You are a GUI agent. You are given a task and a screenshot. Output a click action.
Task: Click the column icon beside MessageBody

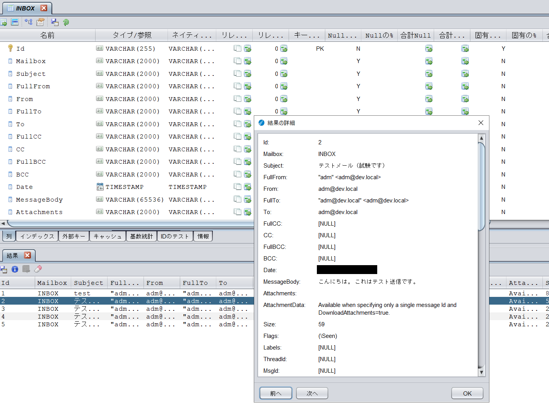(x=10, y=199)
